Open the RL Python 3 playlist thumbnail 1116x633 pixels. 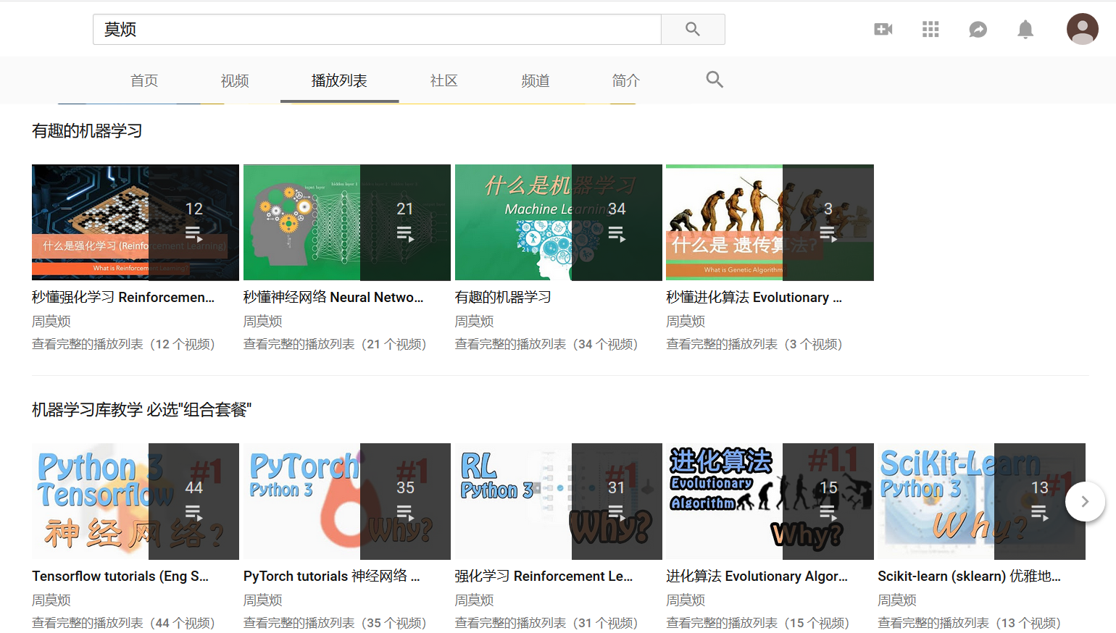click(559, 501)
